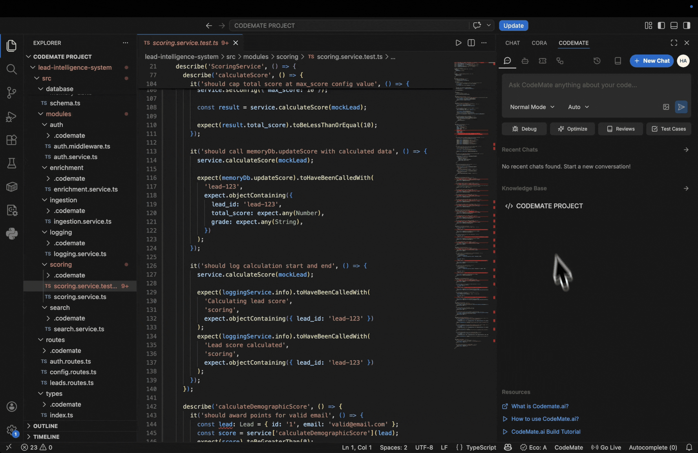
Task: Open notifications bell in status bar
Action: (689, 447)
